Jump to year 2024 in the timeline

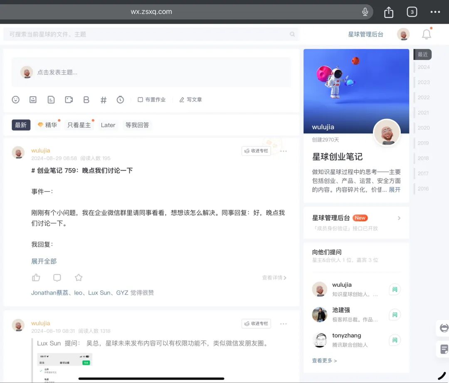(424, 67)
